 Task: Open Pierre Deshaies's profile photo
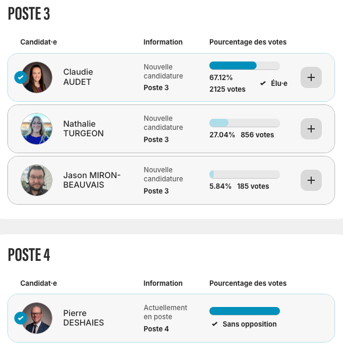pos(37,318)
